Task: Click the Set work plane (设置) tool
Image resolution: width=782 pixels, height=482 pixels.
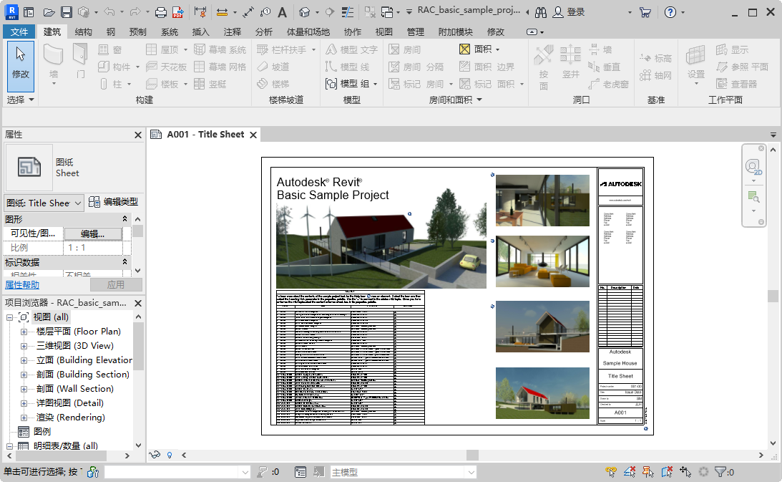Action: pos(695,65)
